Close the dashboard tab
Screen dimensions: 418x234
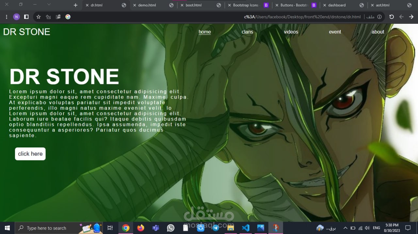tap(324, 5)
